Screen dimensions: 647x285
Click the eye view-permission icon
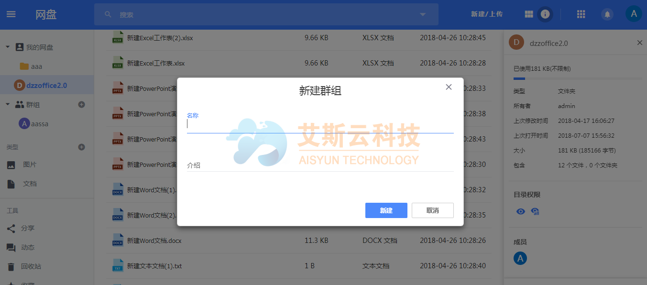[x=521, y=211]
